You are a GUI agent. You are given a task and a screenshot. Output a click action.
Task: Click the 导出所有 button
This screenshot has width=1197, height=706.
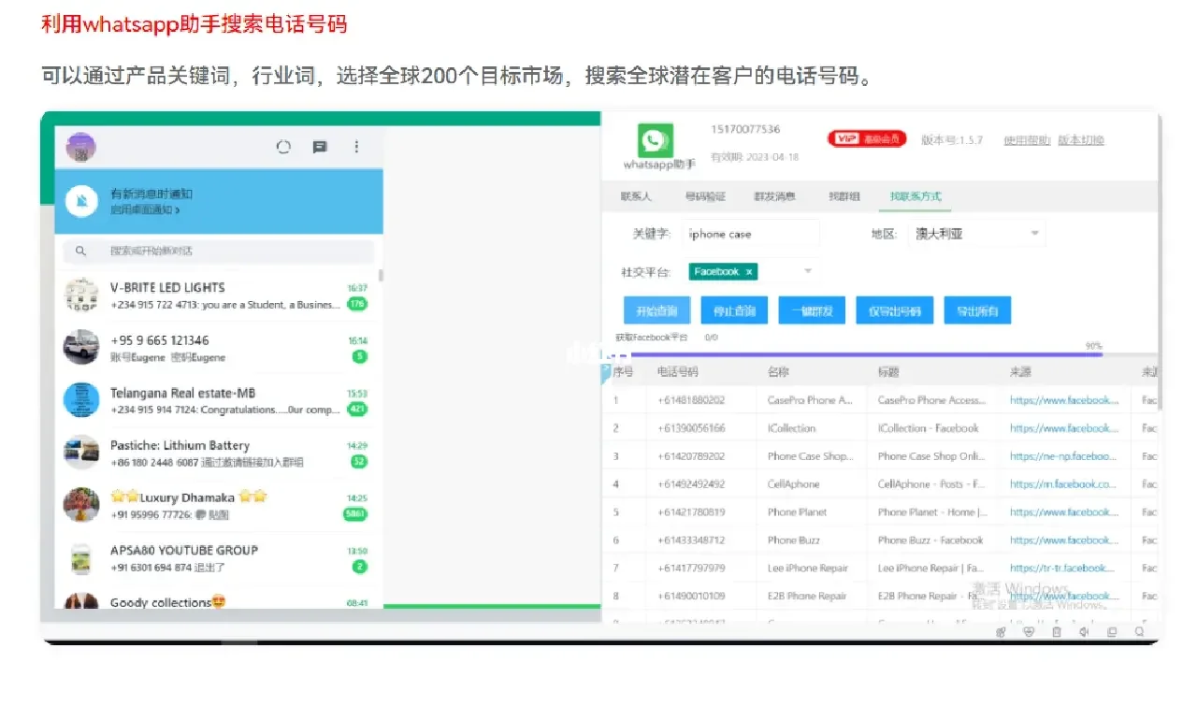[977, 311]
